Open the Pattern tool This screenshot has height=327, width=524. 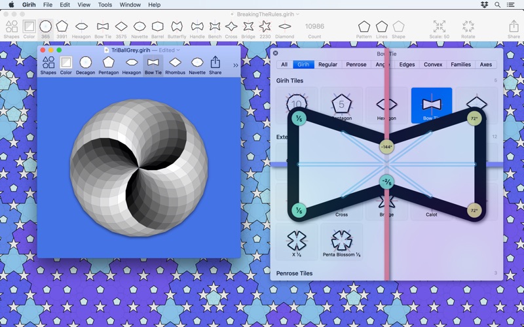pos(364,27)
